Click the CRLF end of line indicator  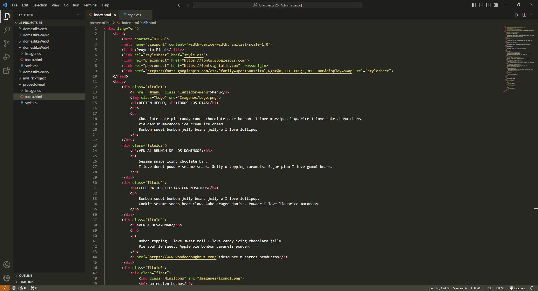(488, 288)
